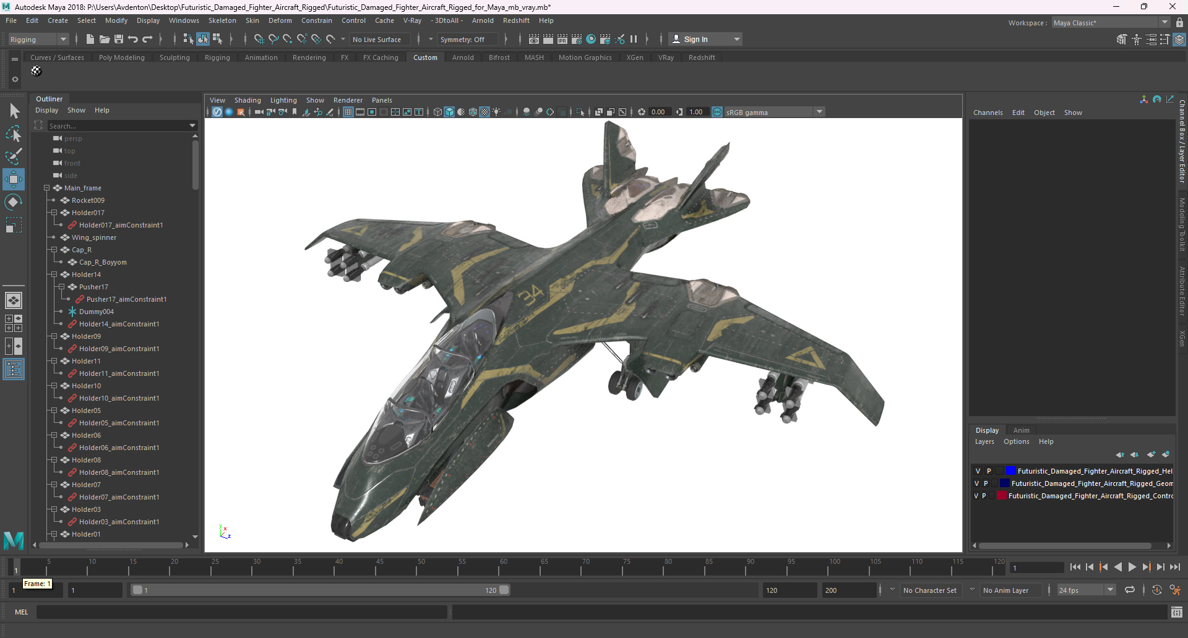This screenshot has width=1188, height=638.
Task: Collapse the Cap_R node in Outliner
Action: pos(54,250)
